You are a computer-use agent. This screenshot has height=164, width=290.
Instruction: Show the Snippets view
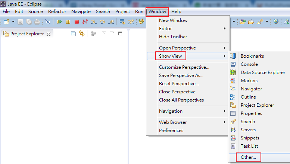[259, 138]
